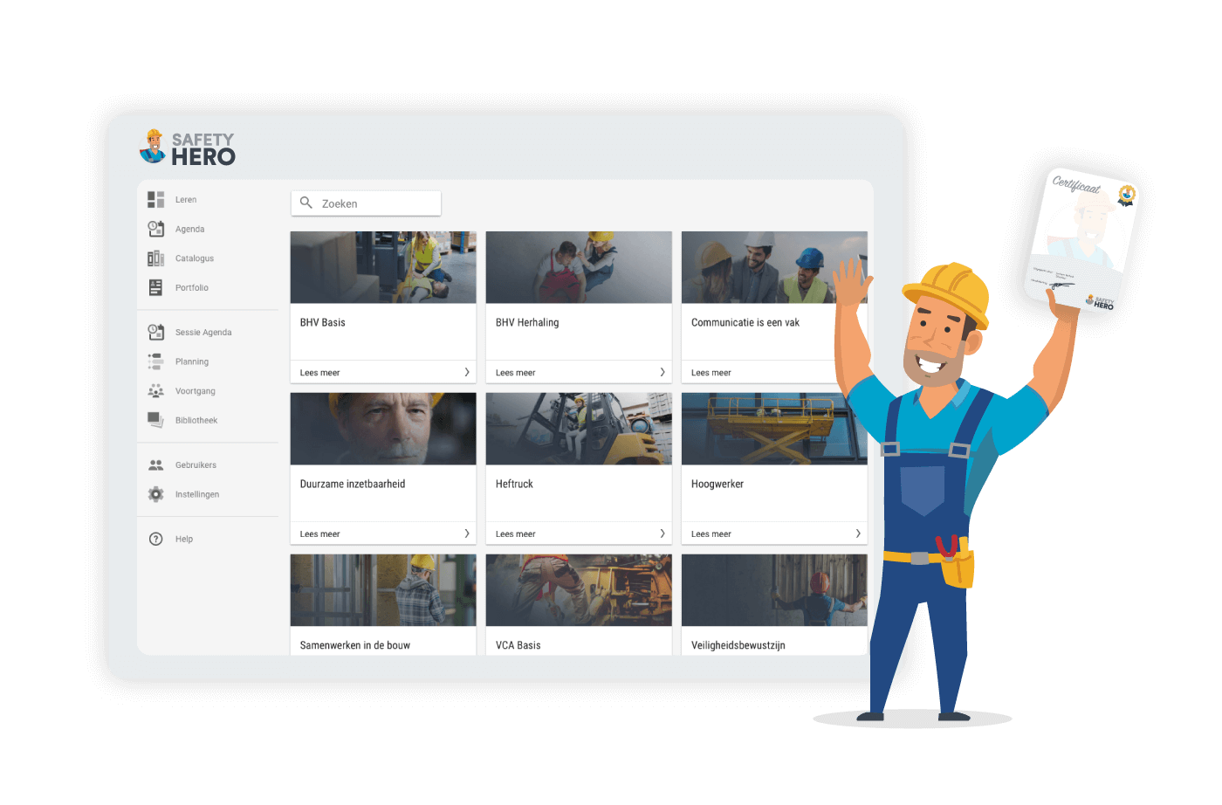Click the Leren dashboard icon

coord(155,200)
